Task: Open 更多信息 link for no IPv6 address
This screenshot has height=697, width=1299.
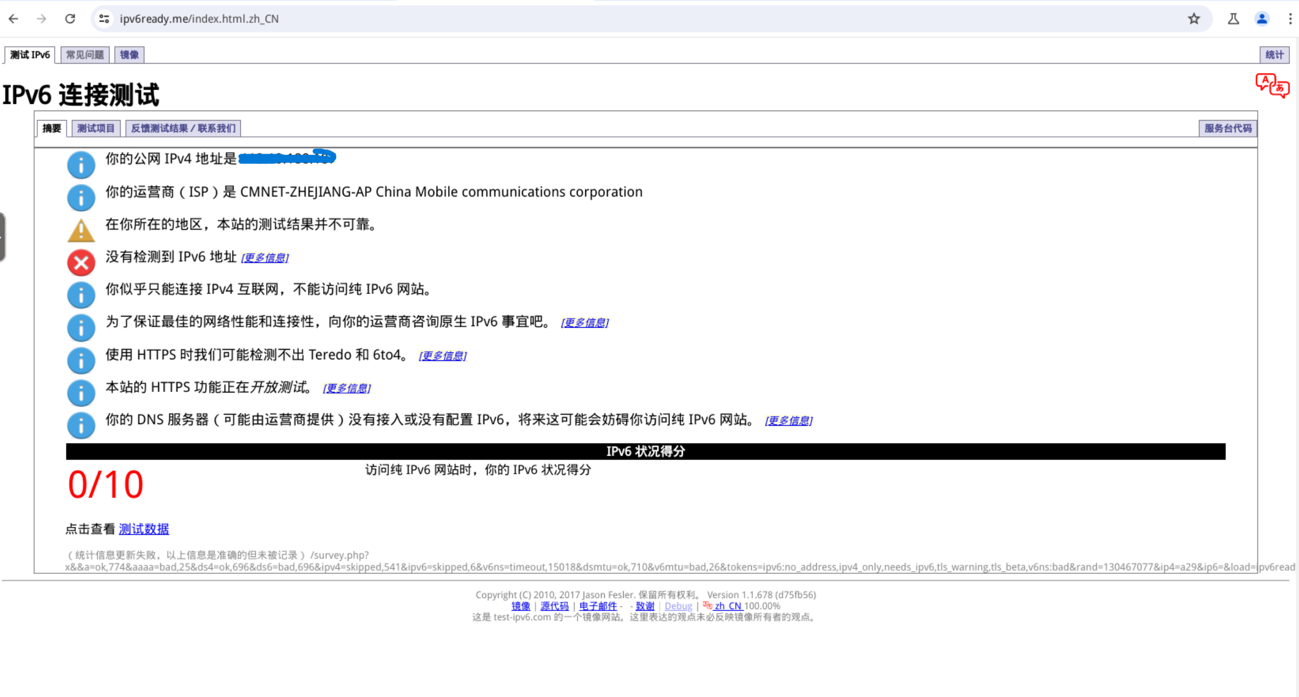Action: [265, 258]
